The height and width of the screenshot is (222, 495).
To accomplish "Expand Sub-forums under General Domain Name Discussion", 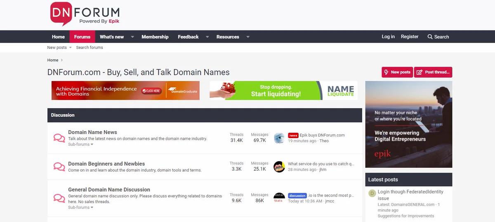I will point(80,207).
